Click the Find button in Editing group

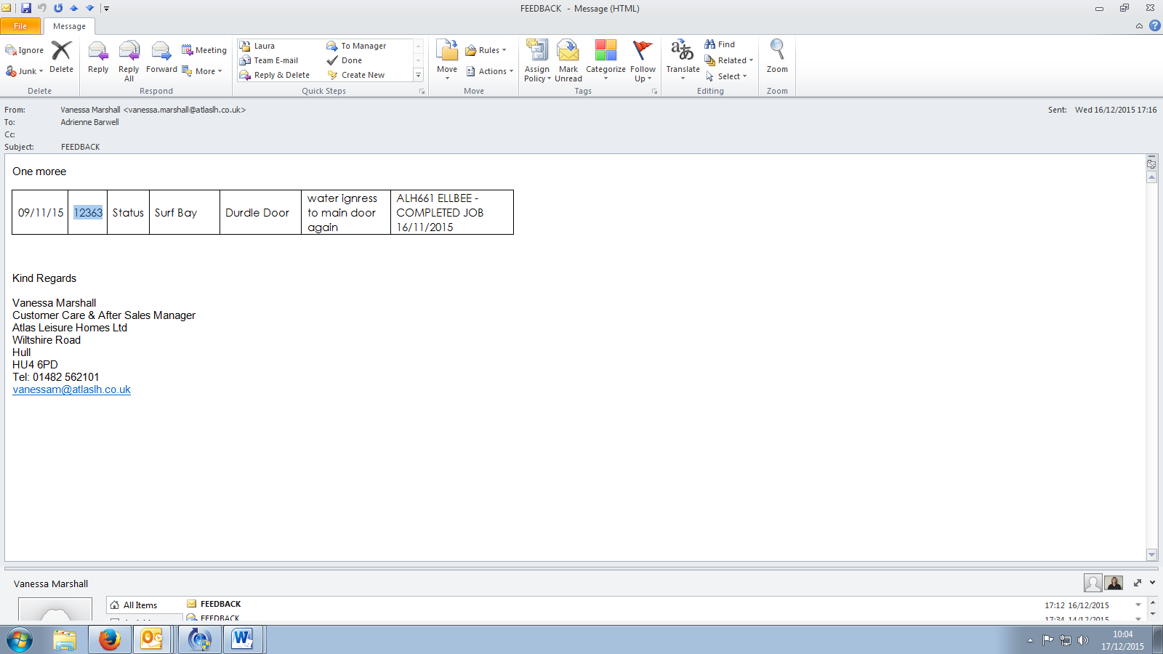point(720,44)
